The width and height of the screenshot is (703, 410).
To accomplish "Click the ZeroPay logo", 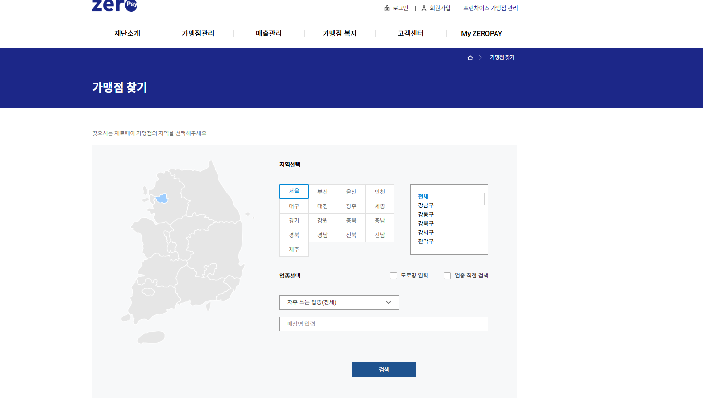I will click(115, 5).
